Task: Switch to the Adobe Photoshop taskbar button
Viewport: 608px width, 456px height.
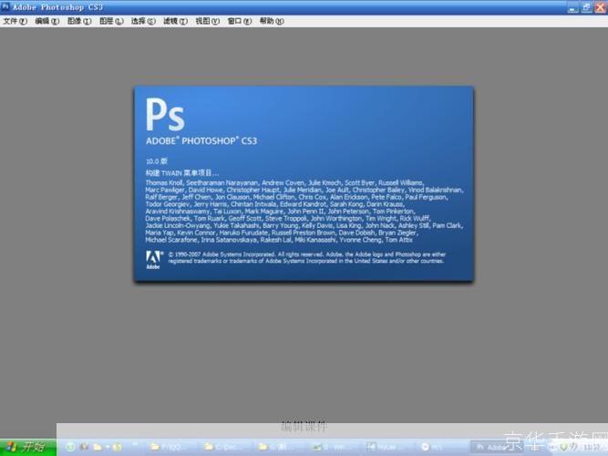Action: [495, 448]
